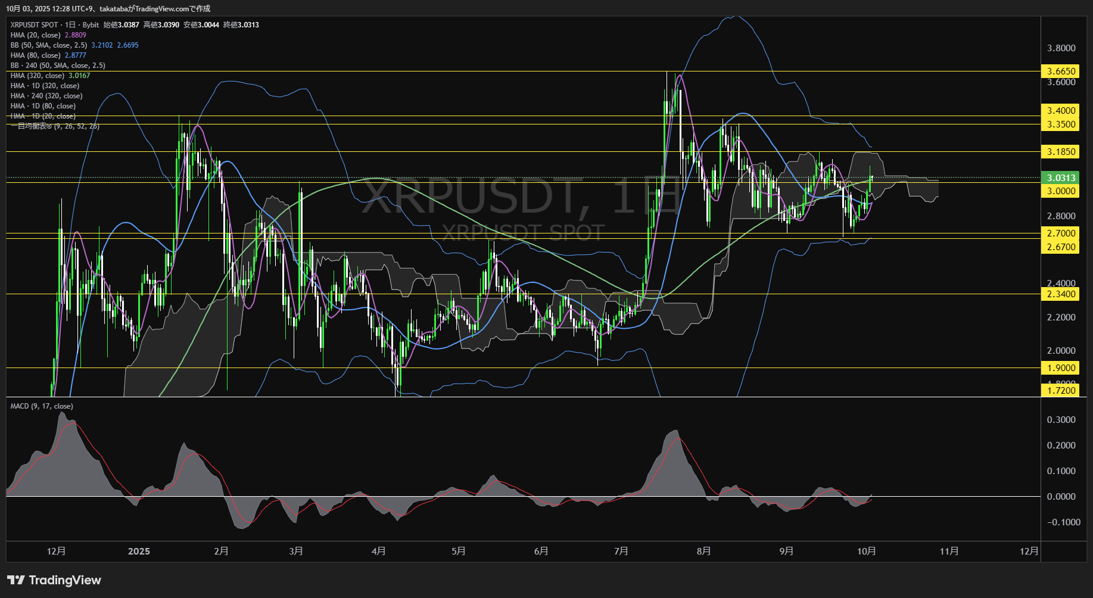Select the BB · 240 indicator legend

click(58, 66)
